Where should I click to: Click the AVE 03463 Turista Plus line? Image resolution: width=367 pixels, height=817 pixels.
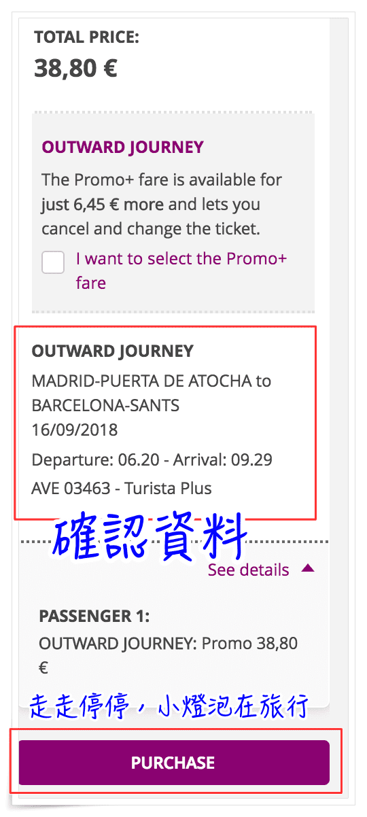point(122,489)
